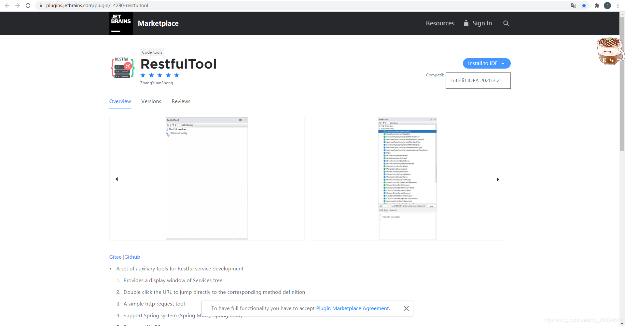Click Sign In
625x326 pixels.
pyautogui.click(x=478, y=23)
